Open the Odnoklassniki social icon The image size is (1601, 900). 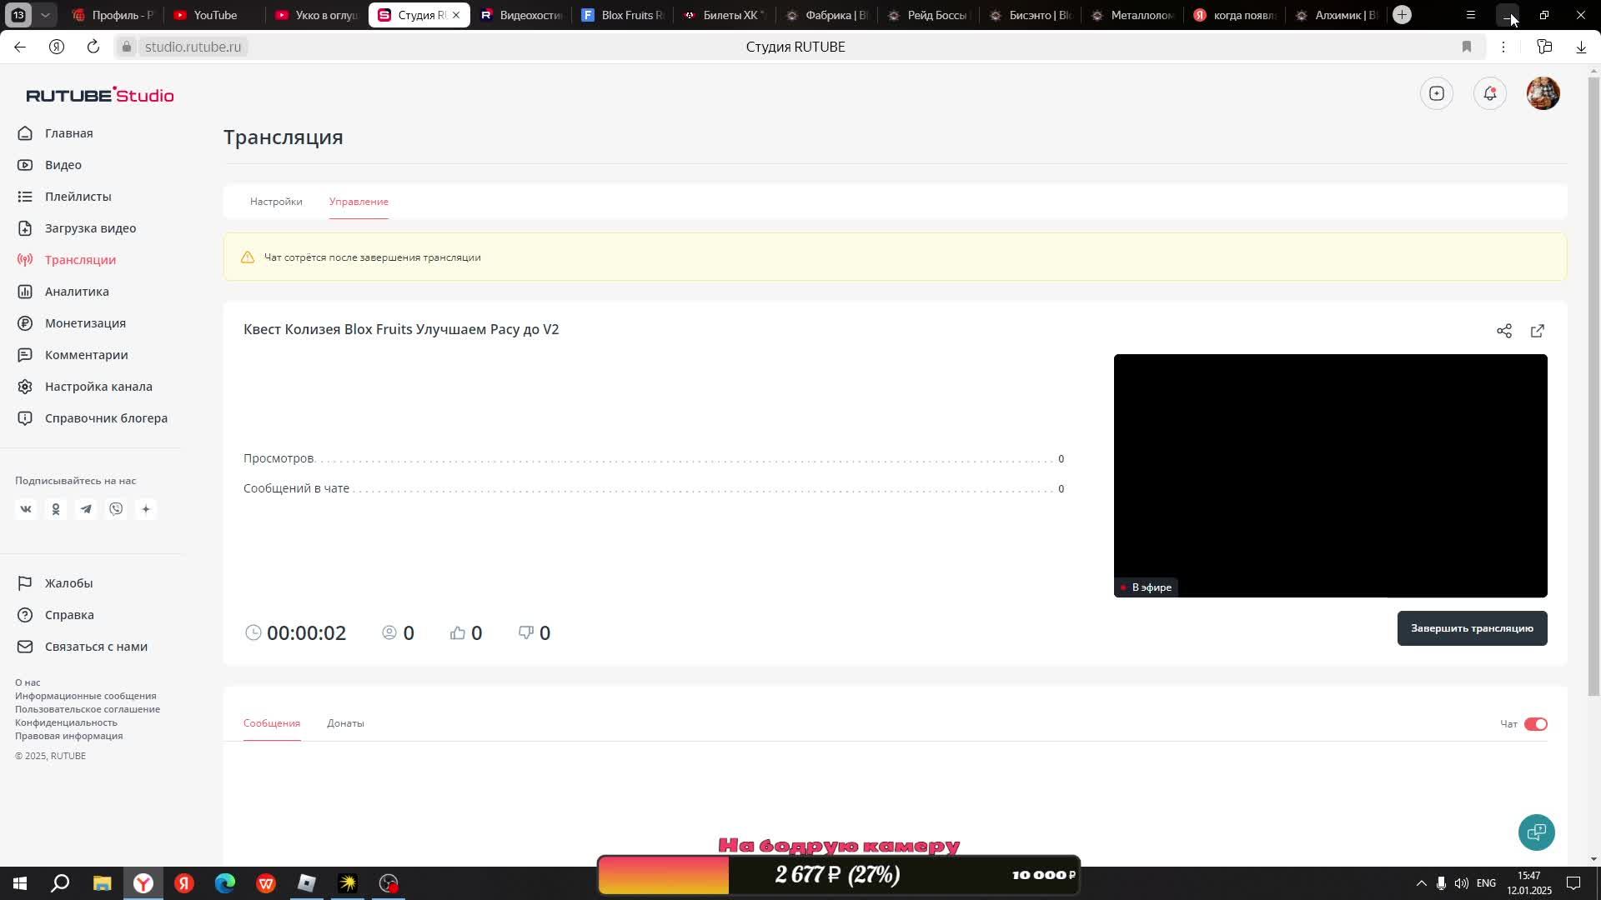click(x=56, y=509)
